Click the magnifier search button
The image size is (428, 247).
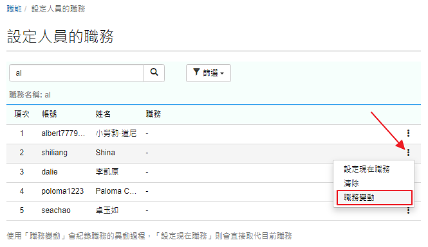point(154,73)
